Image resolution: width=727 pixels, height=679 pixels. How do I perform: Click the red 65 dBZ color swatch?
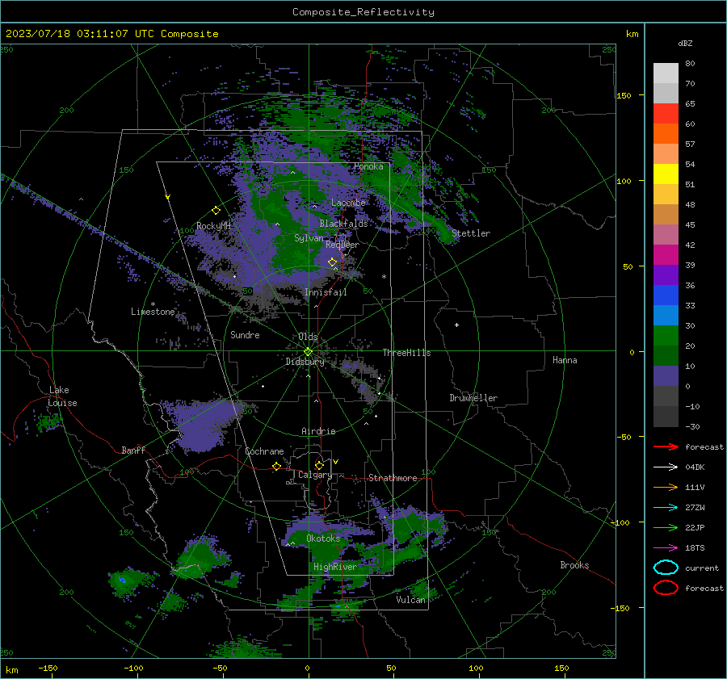click(x=666, y=114)
